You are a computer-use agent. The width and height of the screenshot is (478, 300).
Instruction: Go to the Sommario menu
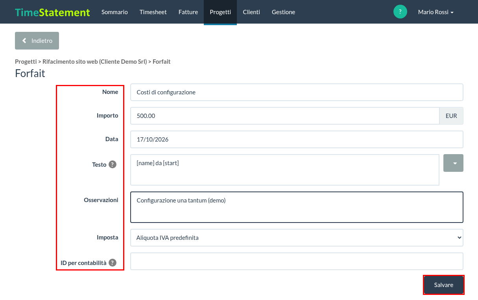tap(114, 12)
